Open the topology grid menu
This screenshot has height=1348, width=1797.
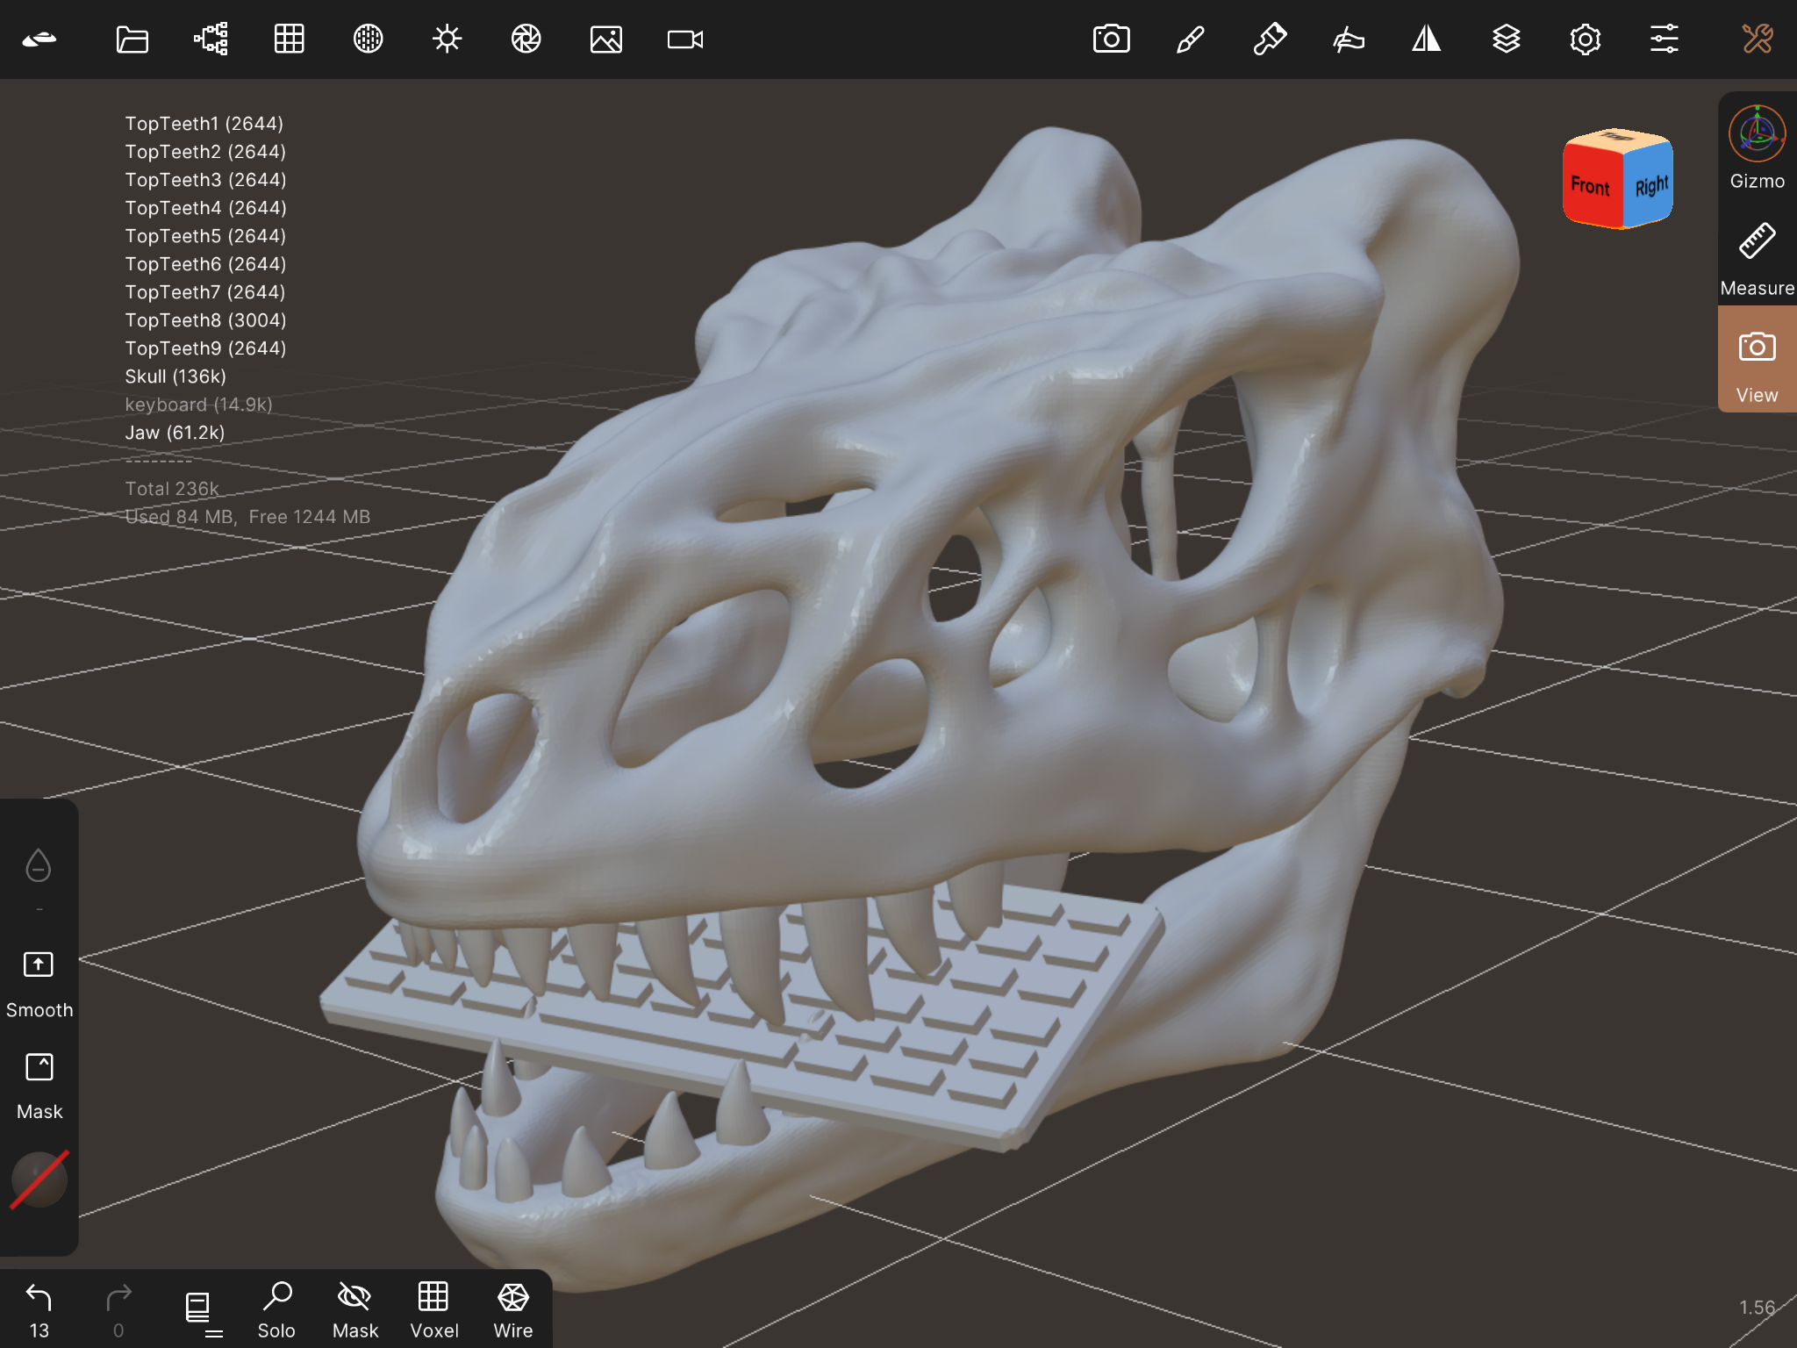(289, 39)
